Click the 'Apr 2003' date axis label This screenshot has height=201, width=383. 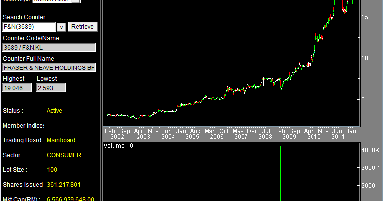142,134
